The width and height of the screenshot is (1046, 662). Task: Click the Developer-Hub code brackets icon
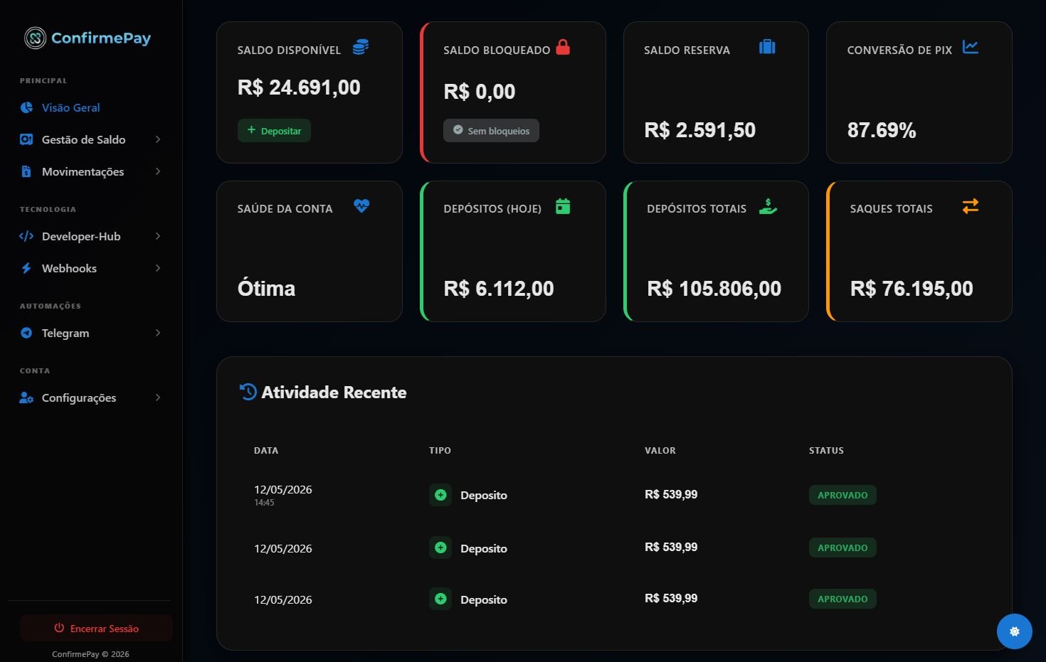pyautogui.click(x=26, y=236)
